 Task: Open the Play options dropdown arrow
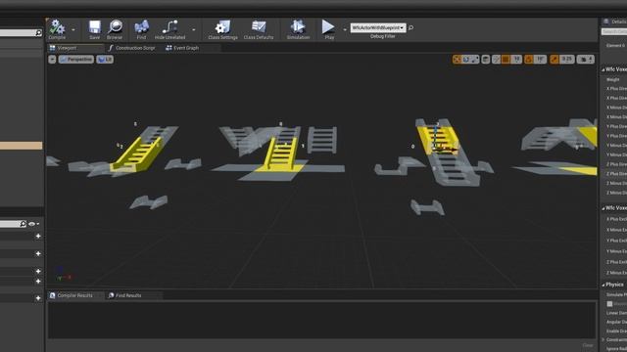[345, 29]
